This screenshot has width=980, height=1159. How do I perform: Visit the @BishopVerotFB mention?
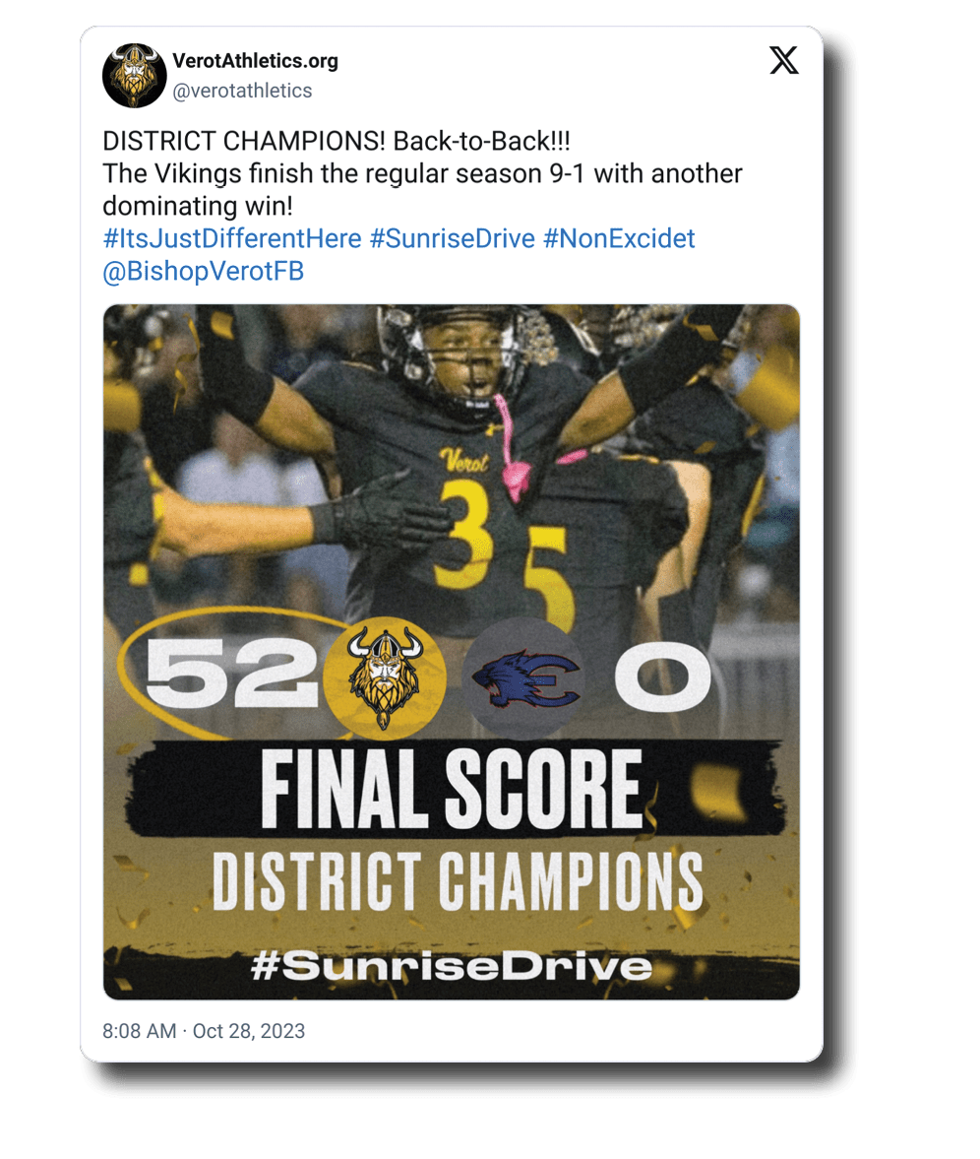coord(203,271)
